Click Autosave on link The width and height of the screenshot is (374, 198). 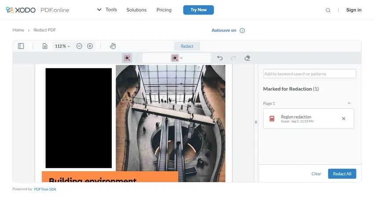click(x=224, y=30)
